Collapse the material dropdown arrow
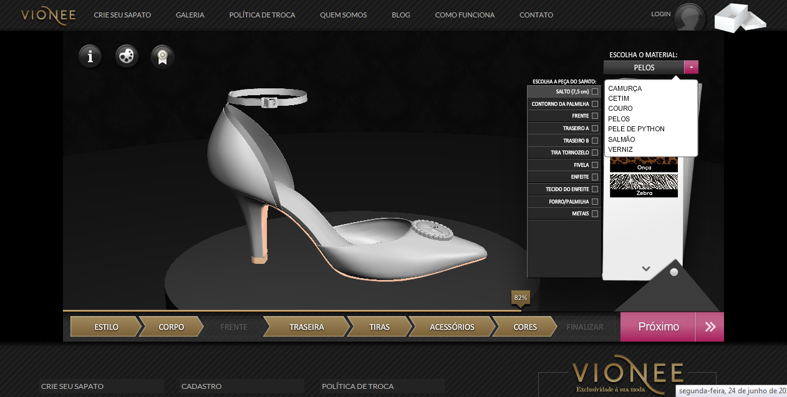 691,67
